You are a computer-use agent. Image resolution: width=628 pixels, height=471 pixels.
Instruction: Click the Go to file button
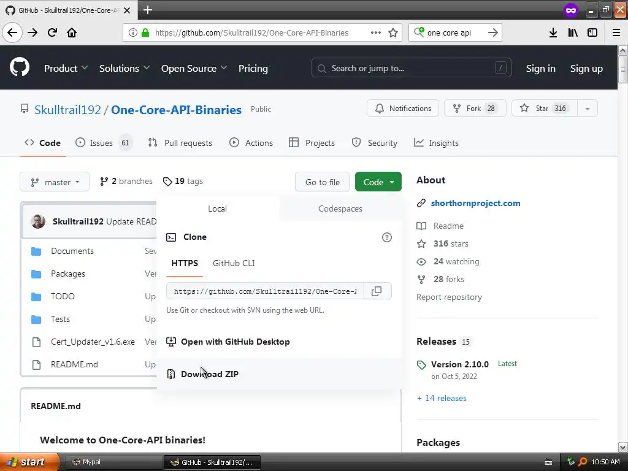point(323,182)
